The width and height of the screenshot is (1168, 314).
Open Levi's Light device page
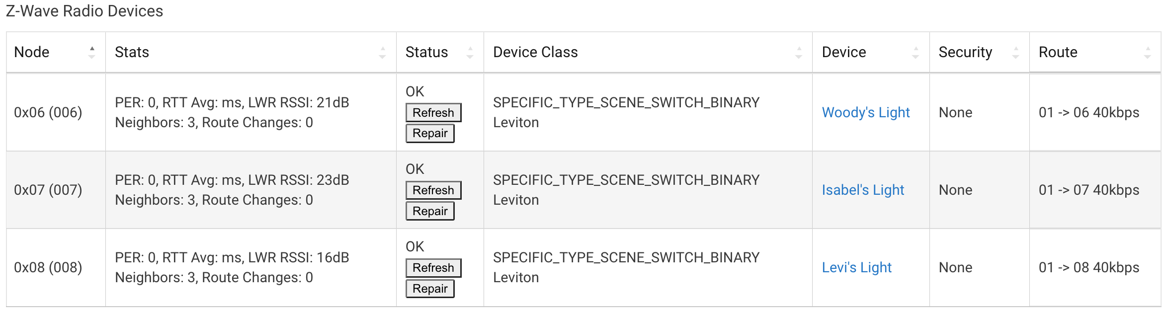[857, 267]
